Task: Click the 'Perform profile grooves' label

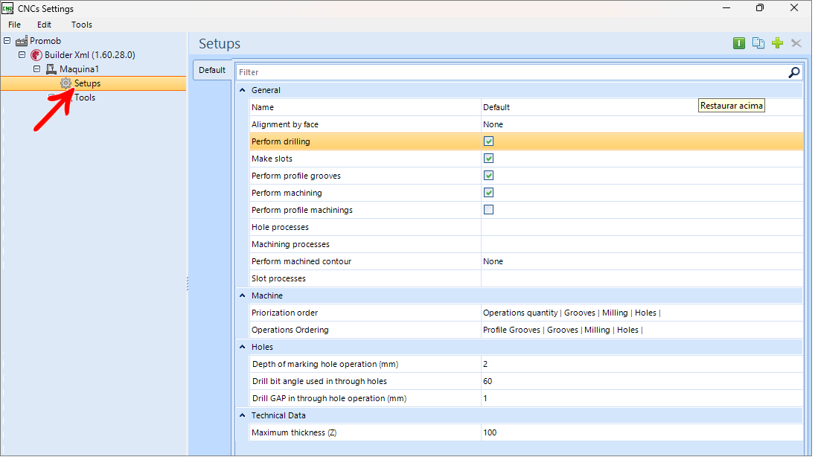Action: (x=296, y=176)
